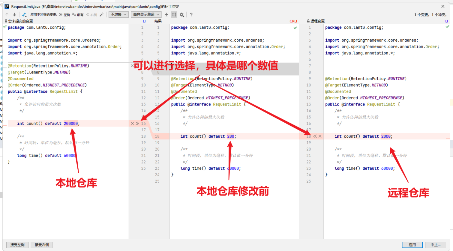This screenshot has height=251, width=453.
Task: Click the green checkmark in result pane
Action: click(x=295, y=28)
